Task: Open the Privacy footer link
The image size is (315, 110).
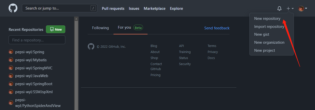Action: pos(213,52)
